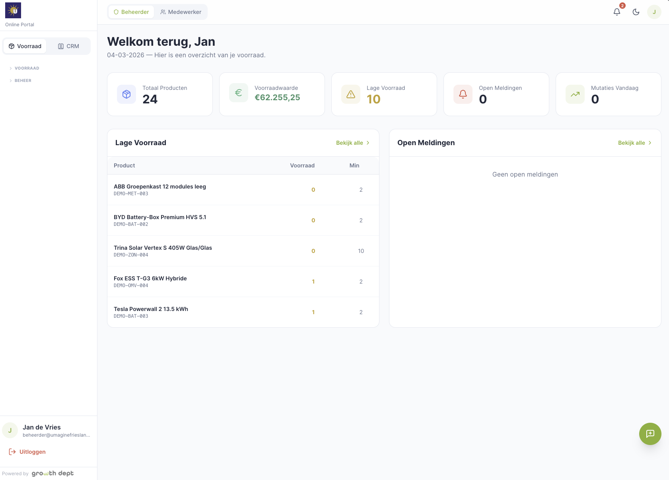
Task: Click the Mutaties Vandaag trend icon
Action: 575,94
